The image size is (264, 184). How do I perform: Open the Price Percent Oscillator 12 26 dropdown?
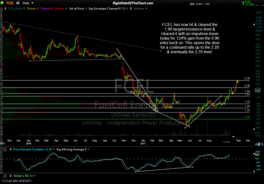(x=54, y=149)
